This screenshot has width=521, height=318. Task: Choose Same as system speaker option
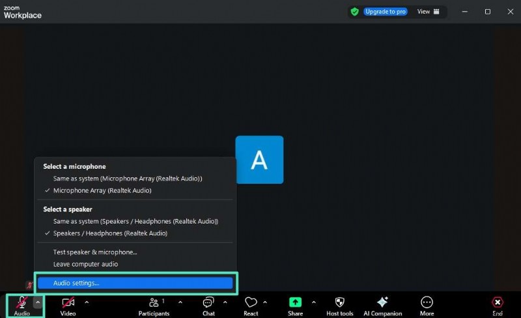135,222
